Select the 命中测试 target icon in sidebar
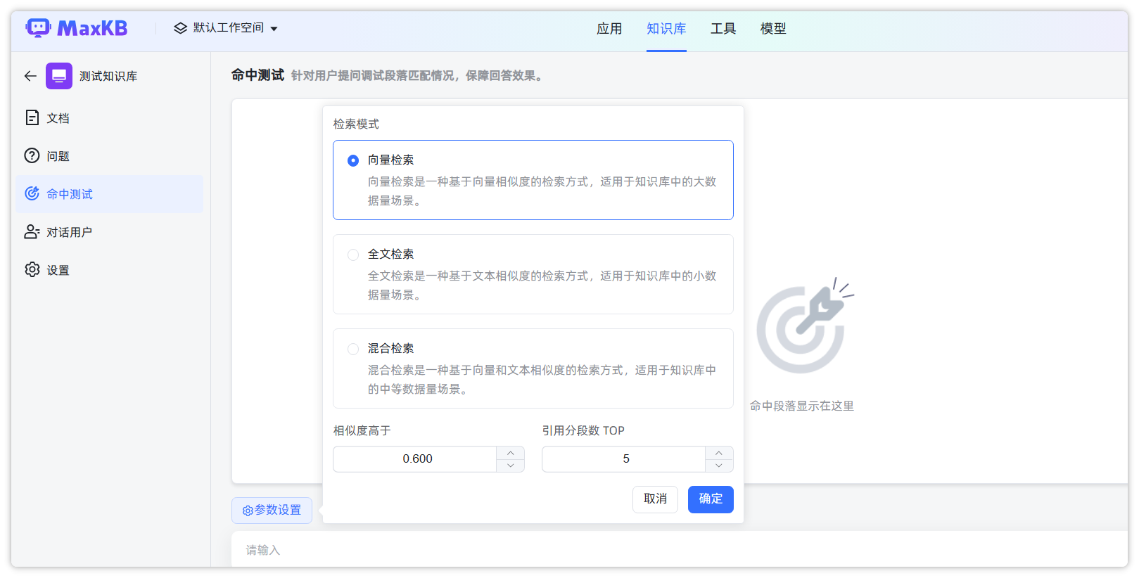1139x578 pixels. point(32,193)
